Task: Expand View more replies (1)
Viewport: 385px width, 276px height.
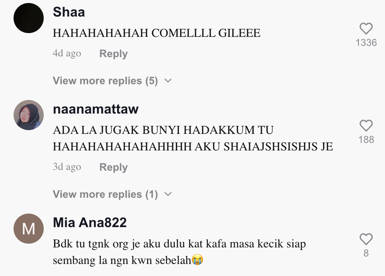Action: point(112,194)
